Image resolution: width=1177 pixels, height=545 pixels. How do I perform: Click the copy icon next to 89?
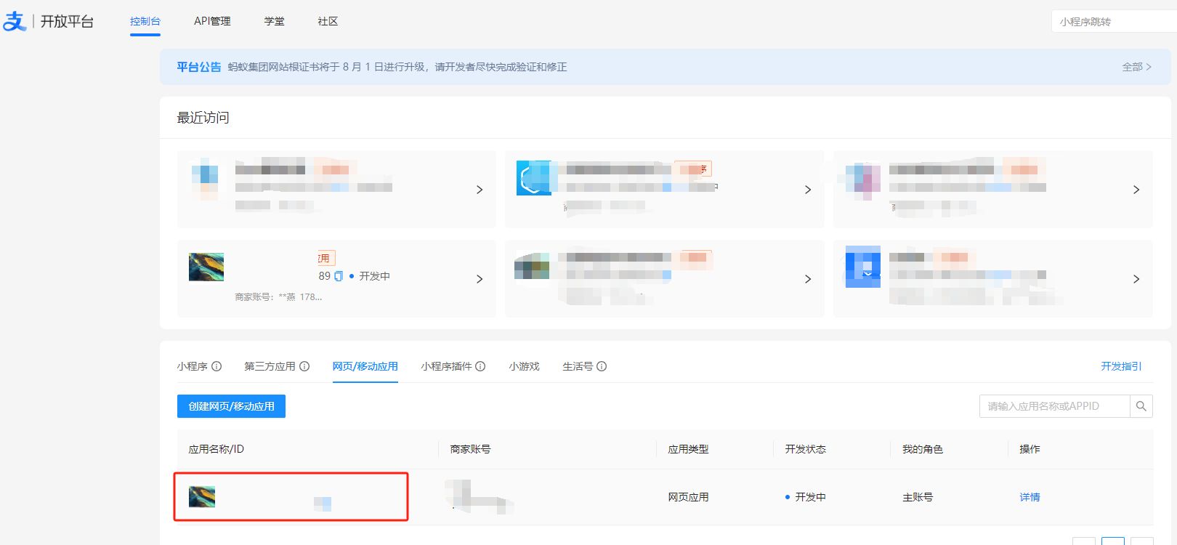point(339,276)
